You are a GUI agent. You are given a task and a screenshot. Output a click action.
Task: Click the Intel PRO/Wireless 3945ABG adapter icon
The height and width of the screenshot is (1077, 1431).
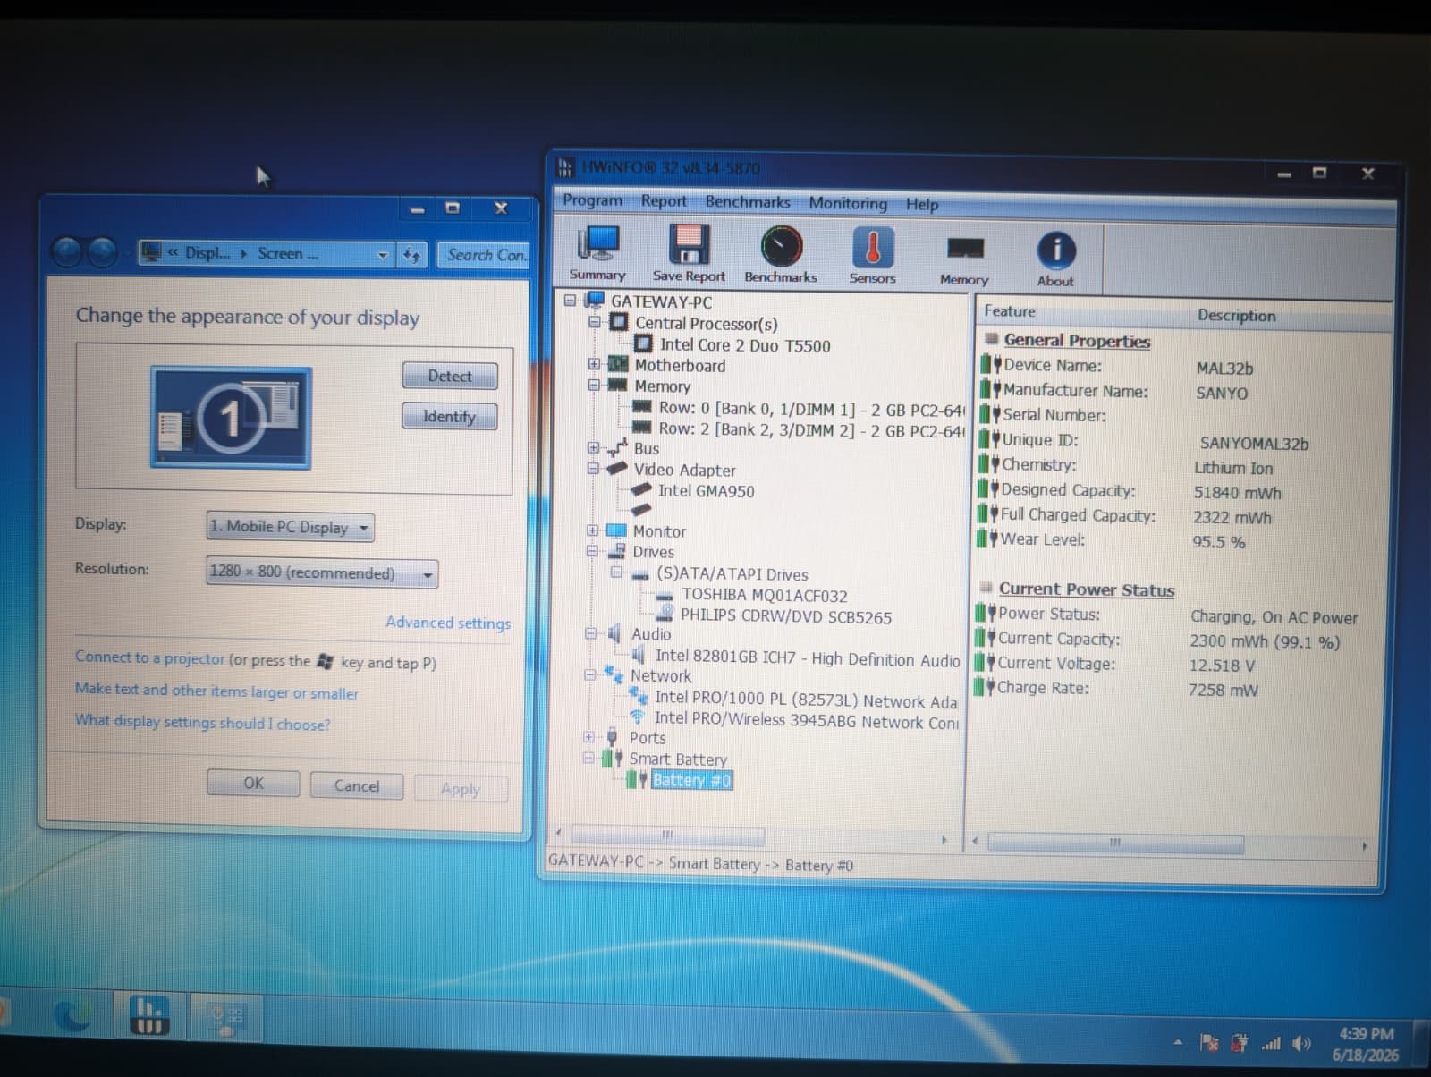(638, 717)
